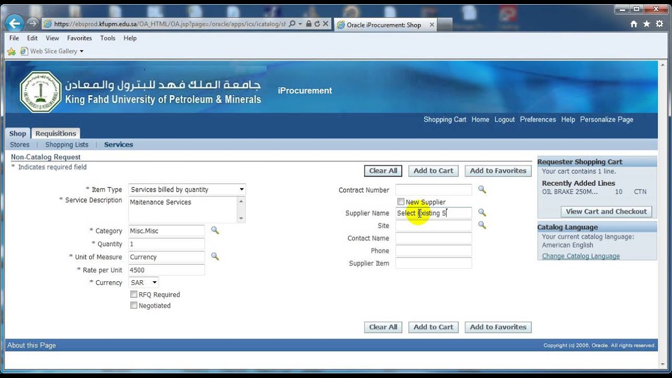The image size is (672, 378).
Task: Click the Contract Number input field
Action: click(434, 190)
